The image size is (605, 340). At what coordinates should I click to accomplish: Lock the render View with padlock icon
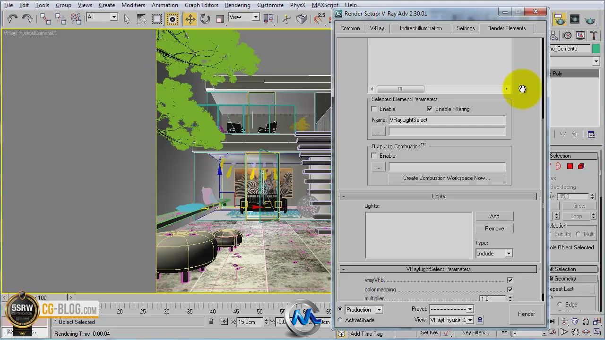tap(480, 320)
